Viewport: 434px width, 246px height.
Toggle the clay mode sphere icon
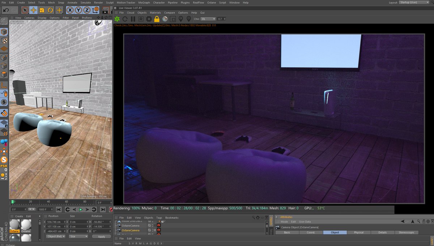click(165, 19)
